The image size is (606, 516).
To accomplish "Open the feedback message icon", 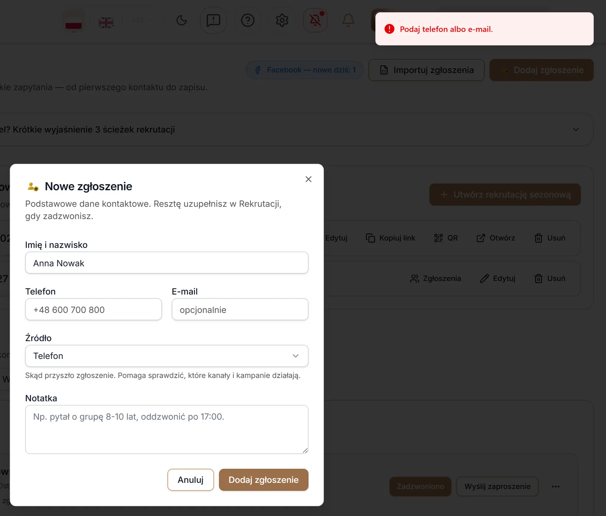I will pyautogui.click(x=213, y=20).
